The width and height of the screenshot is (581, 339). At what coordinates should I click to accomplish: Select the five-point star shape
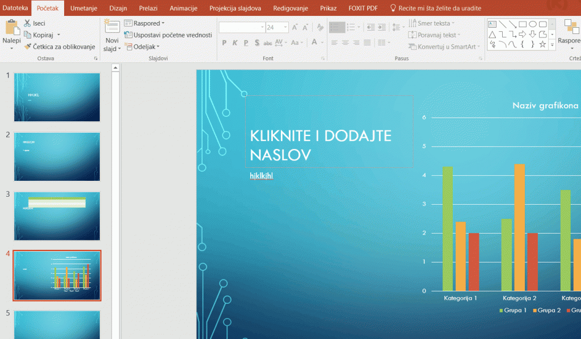(542, 44)
